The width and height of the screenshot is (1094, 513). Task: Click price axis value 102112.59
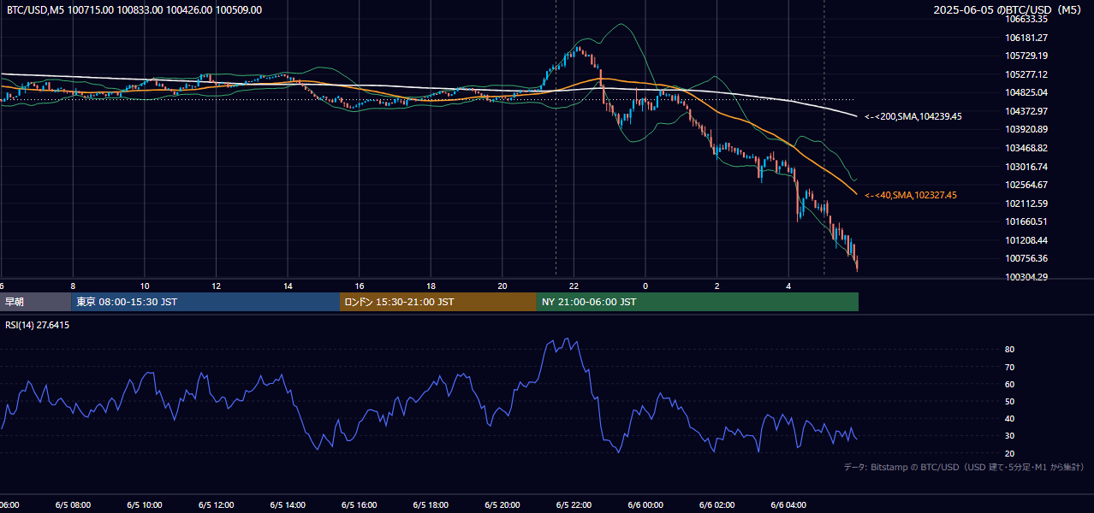pos(1026,203)
